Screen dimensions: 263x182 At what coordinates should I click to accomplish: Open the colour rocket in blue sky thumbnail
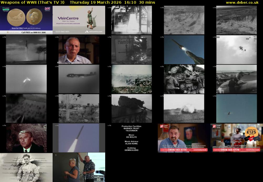[x=184, y=49]
